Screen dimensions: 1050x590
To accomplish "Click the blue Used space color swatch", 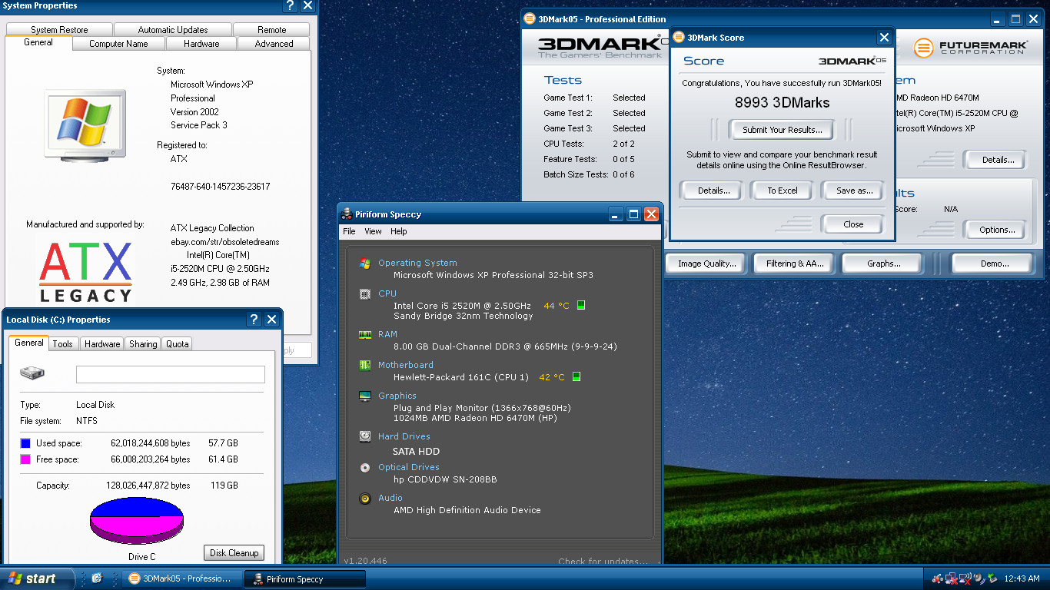I will (25, 443).
